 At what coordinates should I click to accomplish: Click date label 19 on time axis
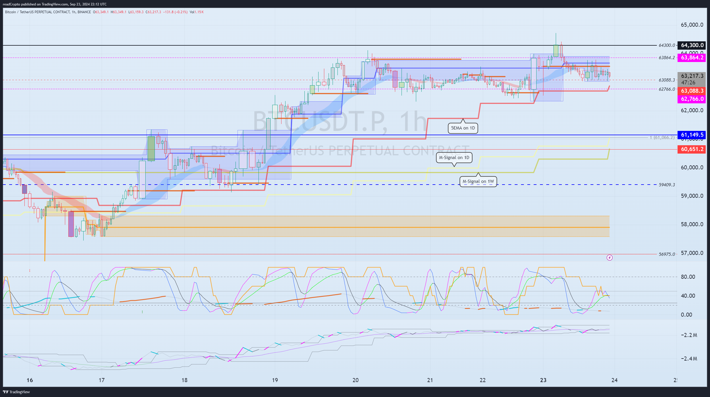click(275, 380)
